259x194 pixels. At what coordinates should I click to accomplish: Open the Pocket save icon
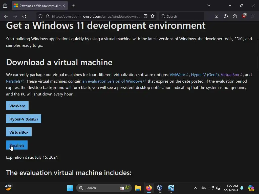(217, 16)
